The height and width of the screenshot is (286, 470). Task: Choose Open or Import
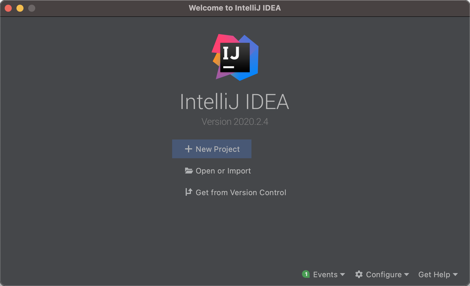point(223,171)
